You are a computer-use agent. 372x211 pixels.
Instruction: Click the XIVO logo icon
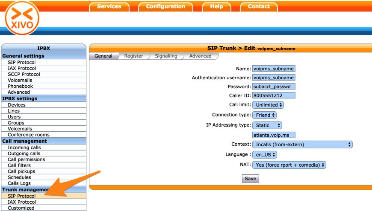22,18
